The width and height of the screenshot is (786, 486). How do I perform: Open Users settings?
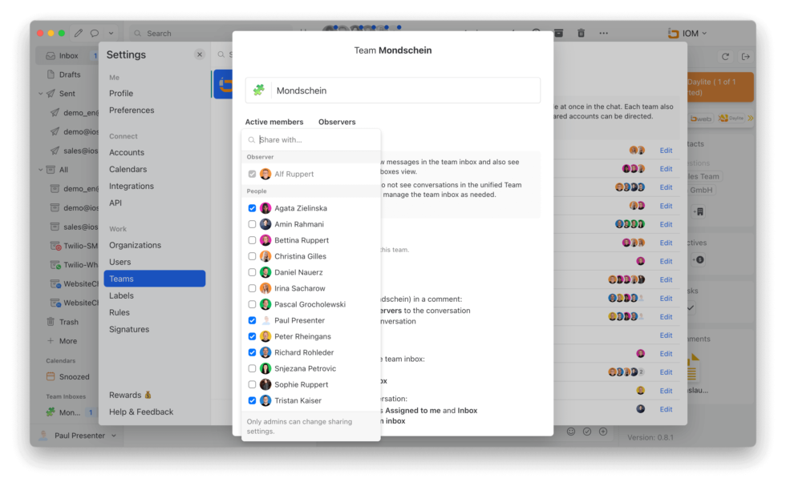pyautogui.click(x=120, y=262)
